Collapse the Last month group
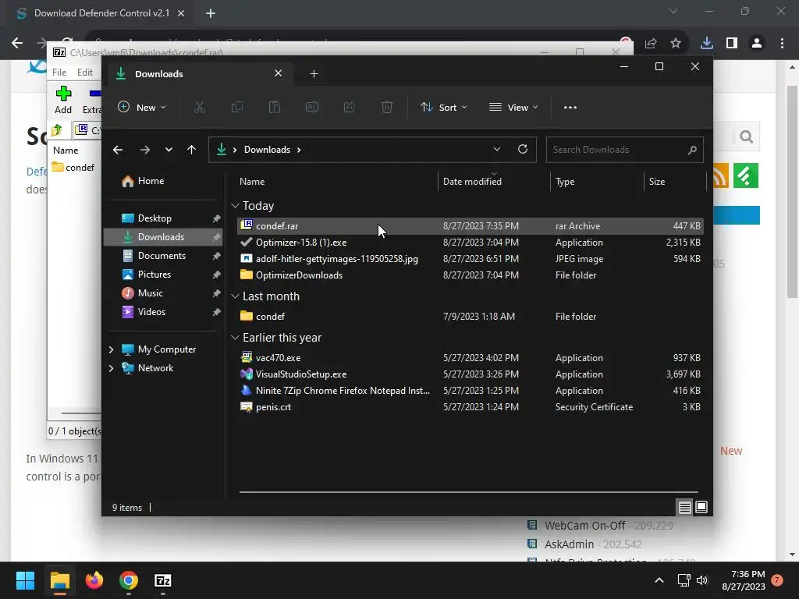Screen dimensions: 799x599 point(235,296)
